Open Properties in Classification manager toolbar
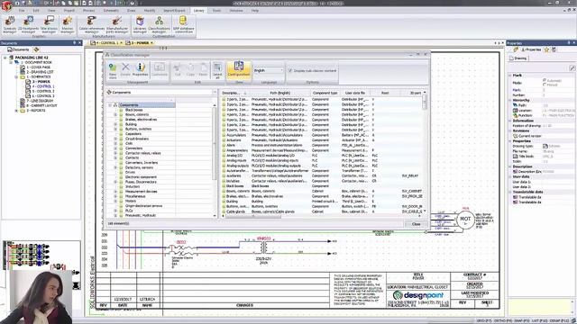Screen dimensions: 577x324 141,69
